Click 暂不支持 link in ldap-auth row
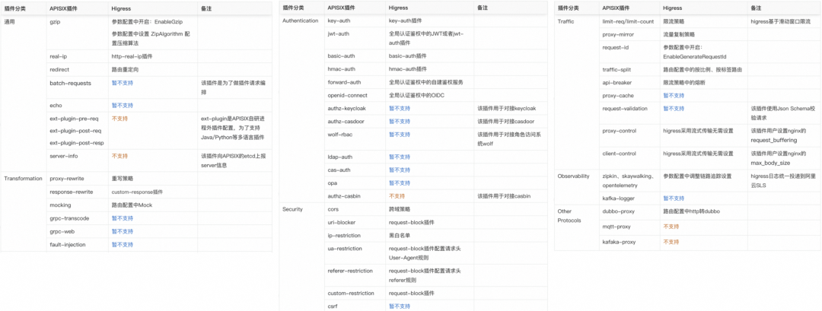The image size is (822, 311). (399, 157)
